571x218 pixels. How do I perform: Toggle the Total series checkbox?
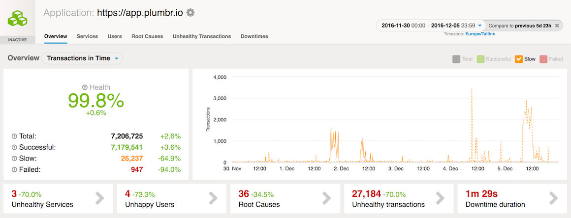(456, 59)
